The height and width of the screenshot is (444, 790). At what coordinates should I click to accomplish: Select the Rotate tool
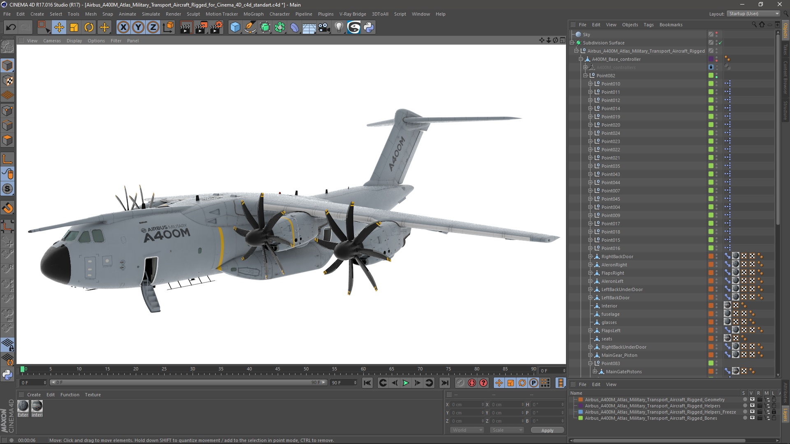89,28
